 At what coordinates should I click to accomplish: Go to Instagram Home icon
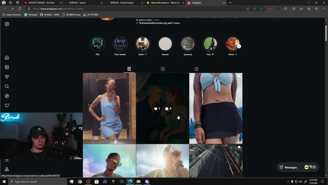(x=7, y=58)
